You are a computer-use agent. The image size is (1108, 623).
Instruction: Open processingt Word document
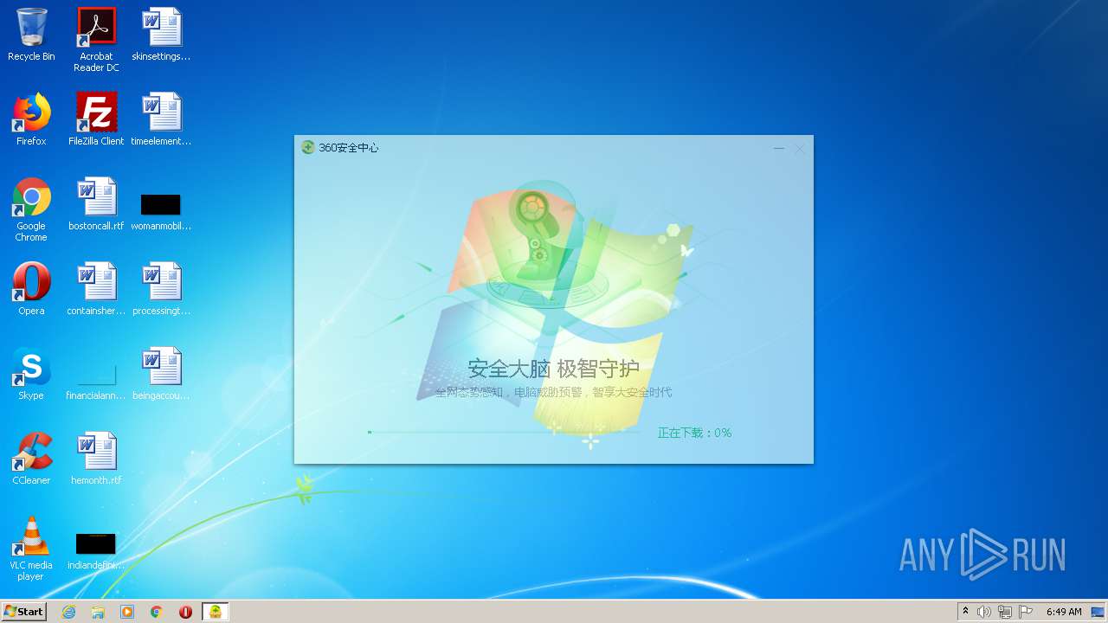coord(161,289)
